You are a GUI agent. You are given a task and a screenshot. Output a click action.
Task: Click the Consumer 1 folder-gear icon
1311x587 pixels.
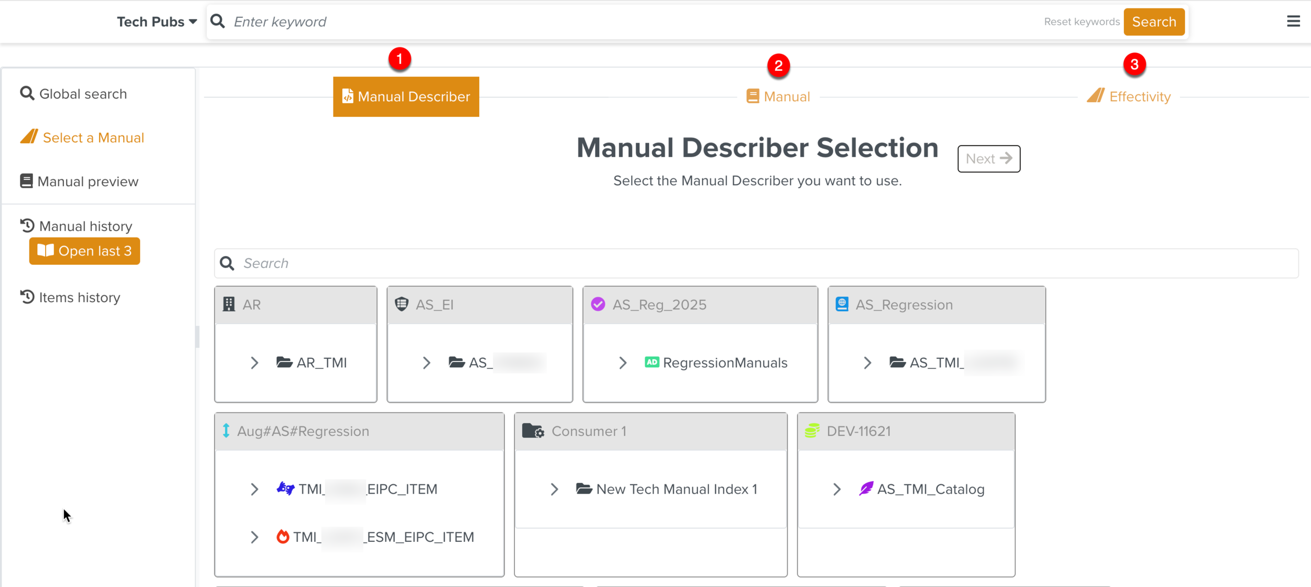point(533,431)
